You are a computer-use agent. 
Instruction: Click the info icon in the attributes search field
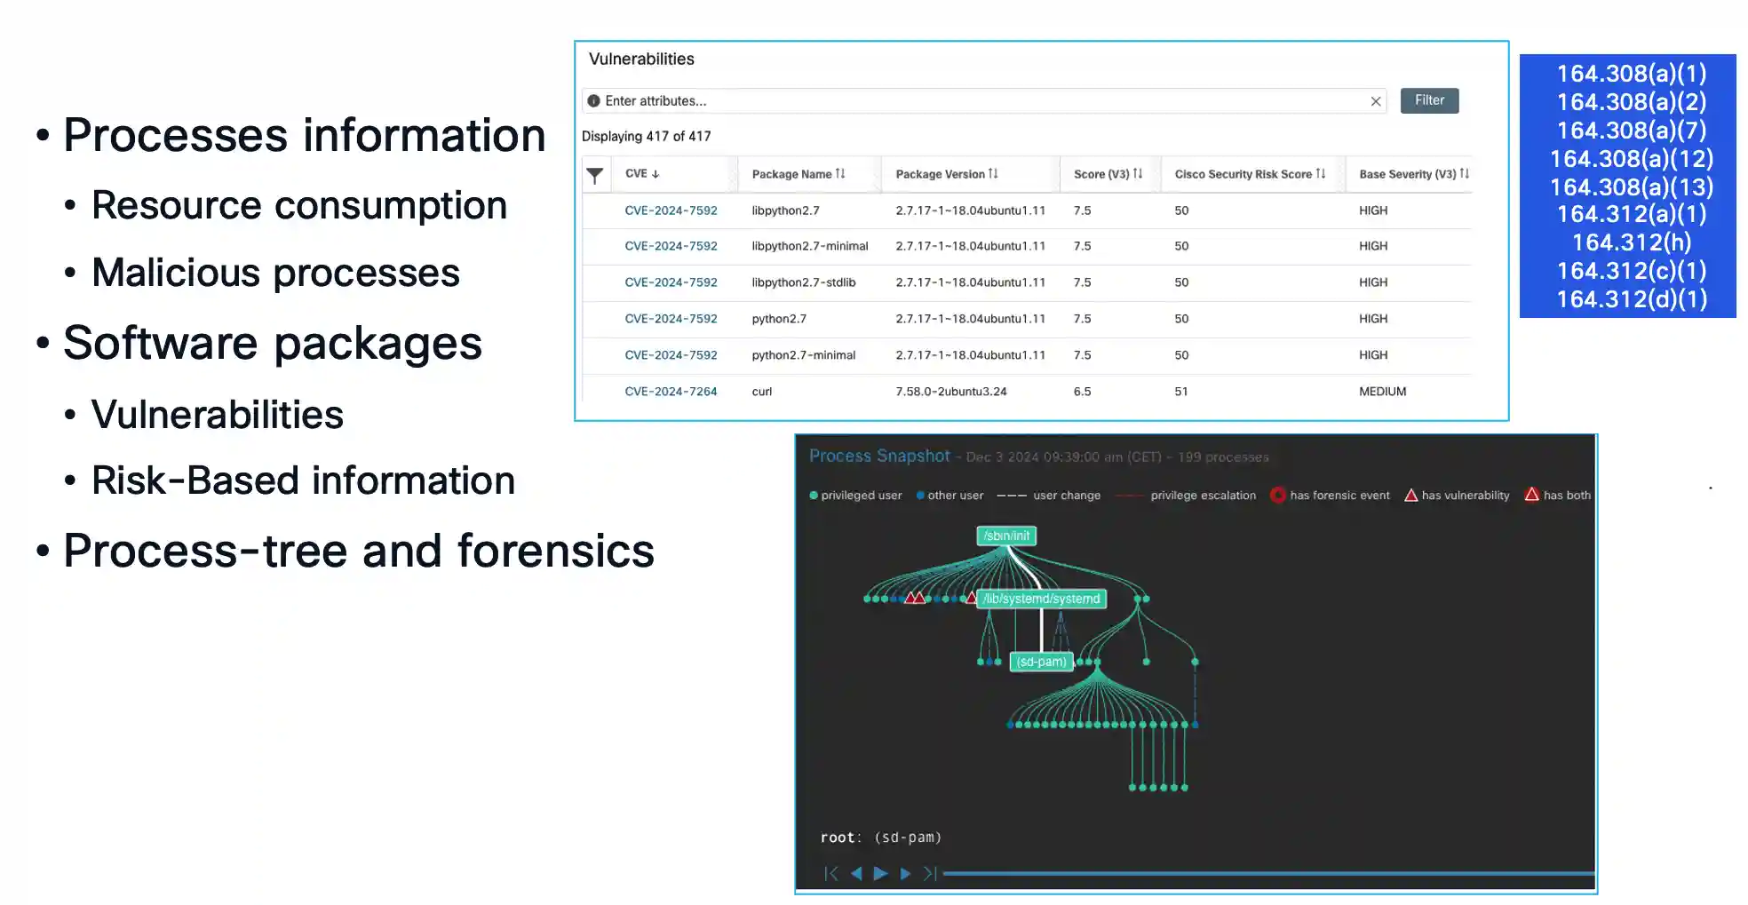(x=596, y=100)
